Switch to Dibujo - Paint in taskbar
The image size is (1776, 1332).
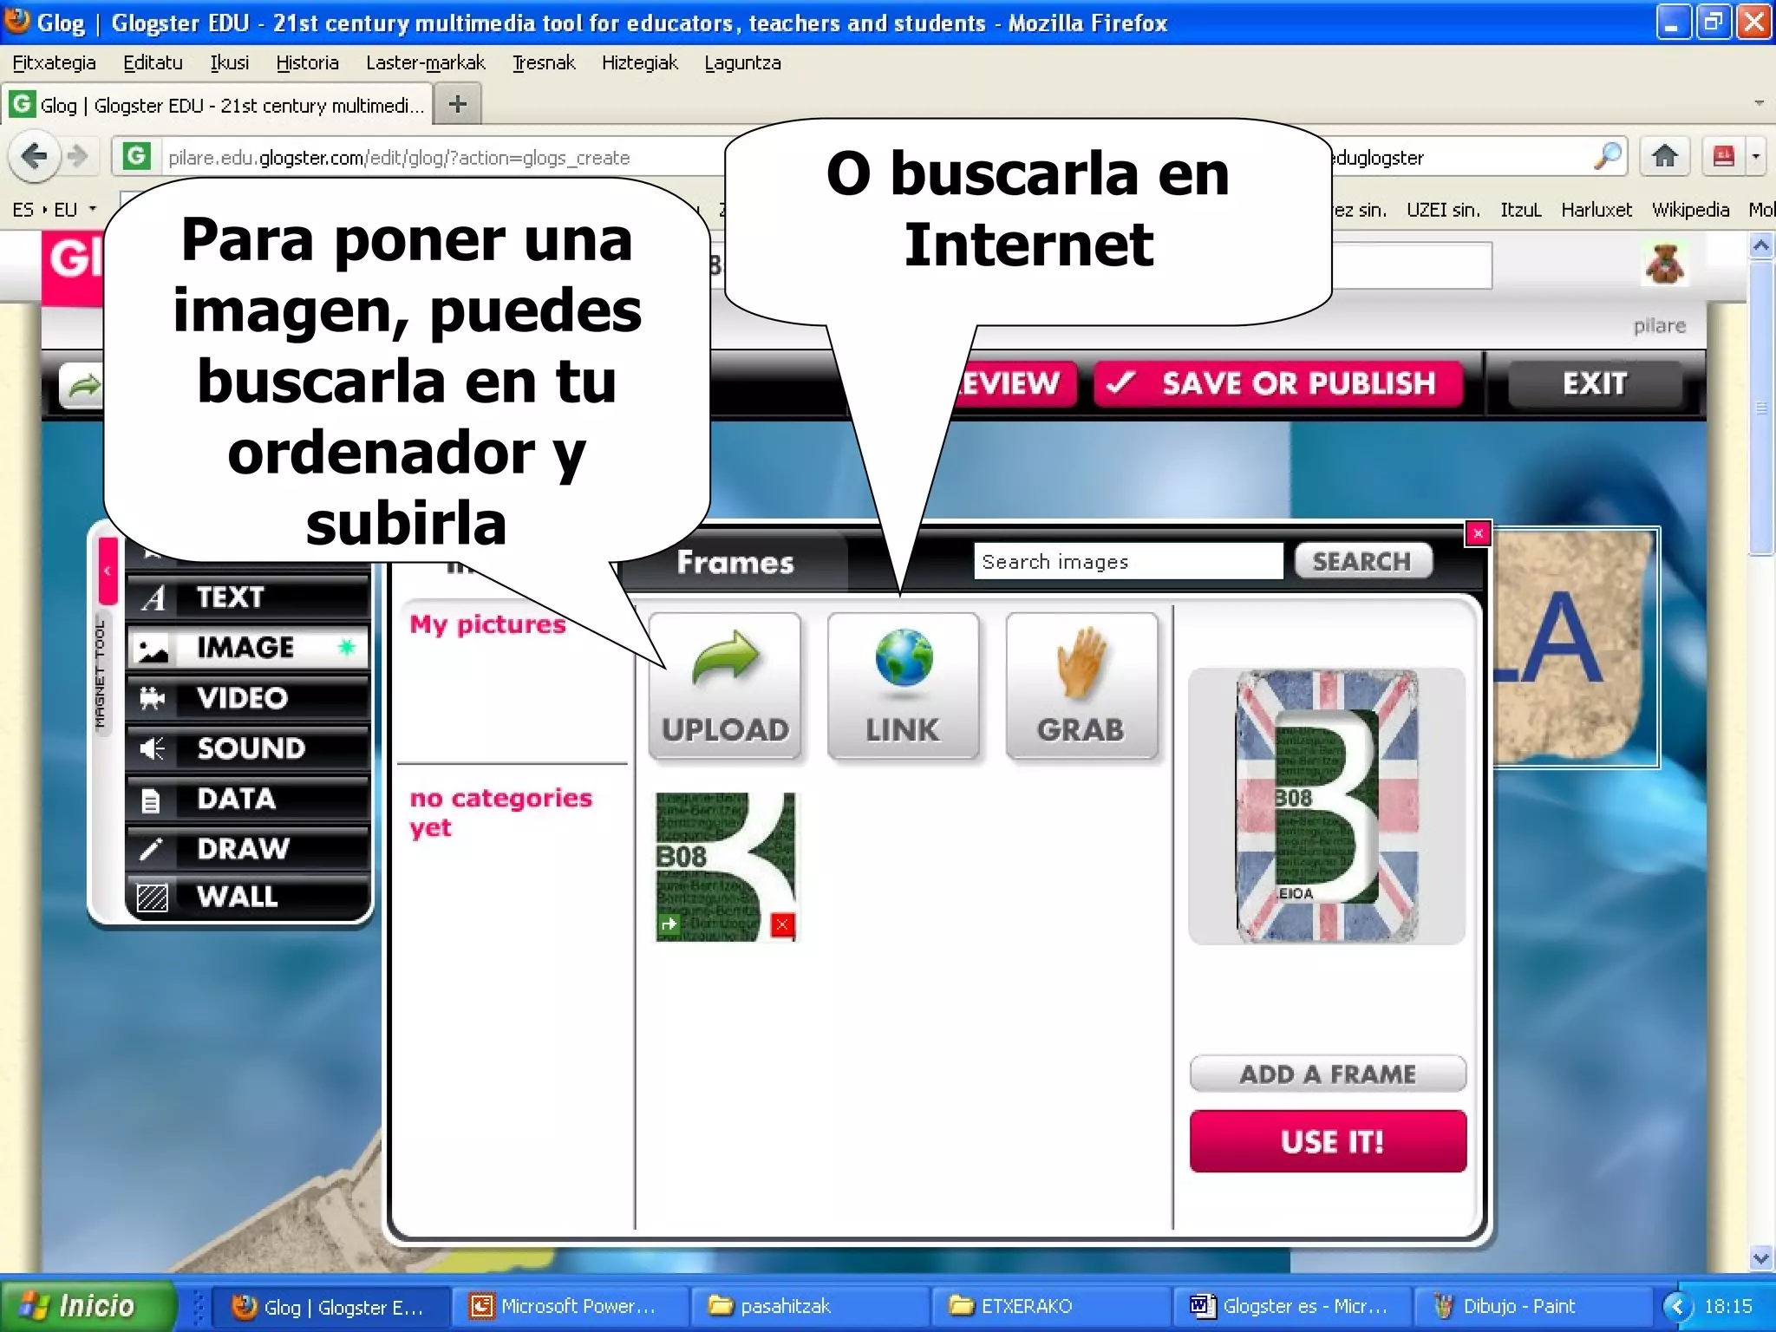click(1531, 1306)
